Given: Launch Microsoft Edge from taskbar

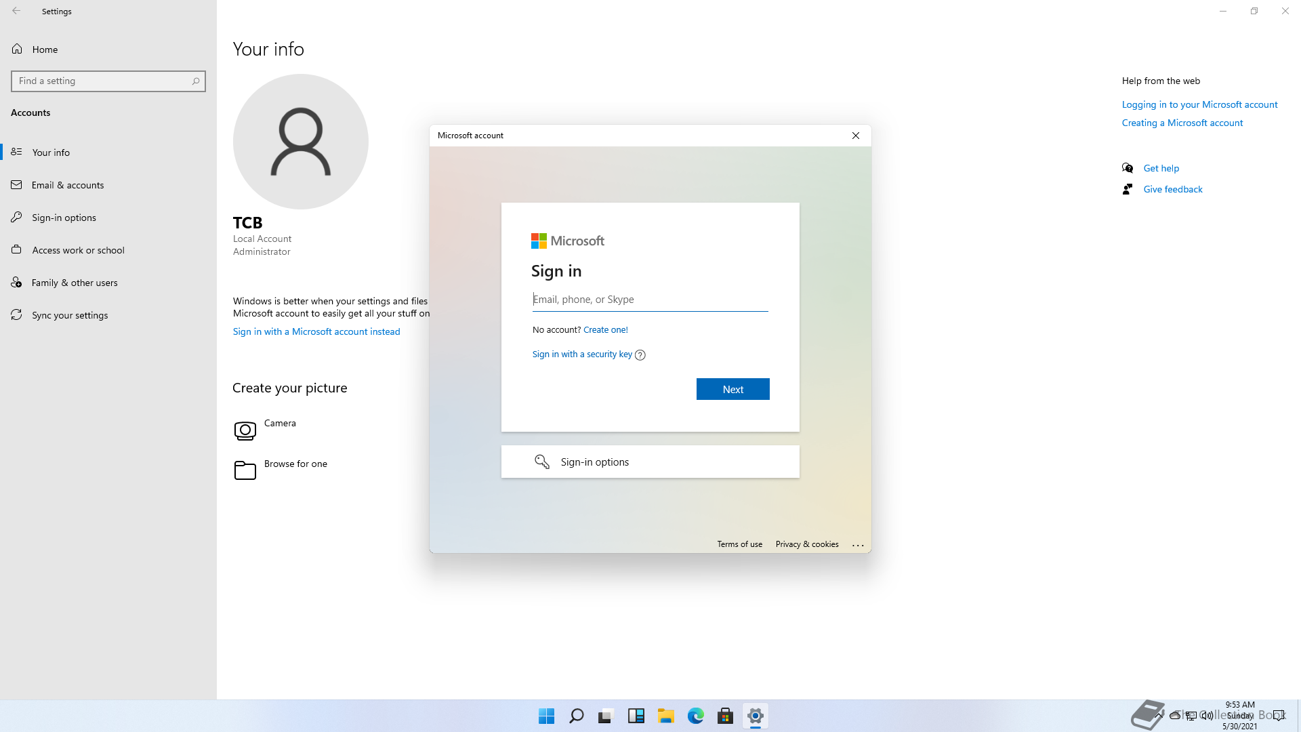Looking at the screenshot, I should 696,716.
